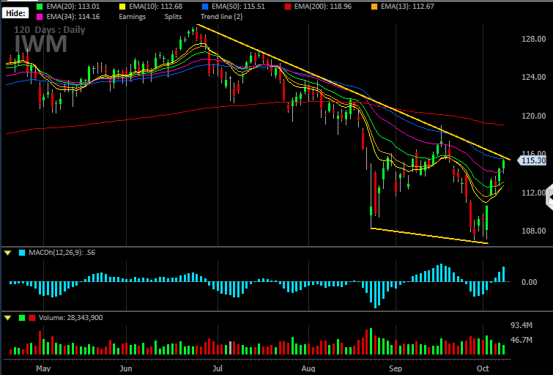Toggle the Earnings overlay
The height and width of the screenshot is (375, 553).
click(x=133, y=17)
